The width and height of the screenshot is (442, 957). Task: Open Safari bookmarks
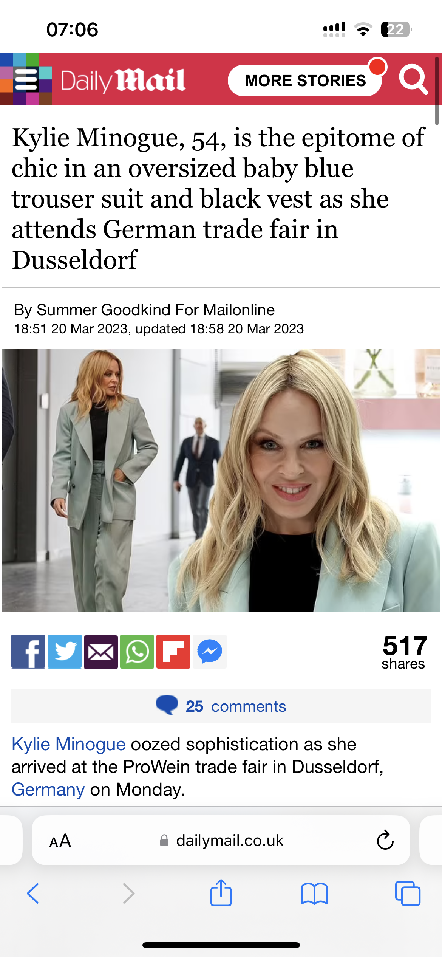(314, 894)
